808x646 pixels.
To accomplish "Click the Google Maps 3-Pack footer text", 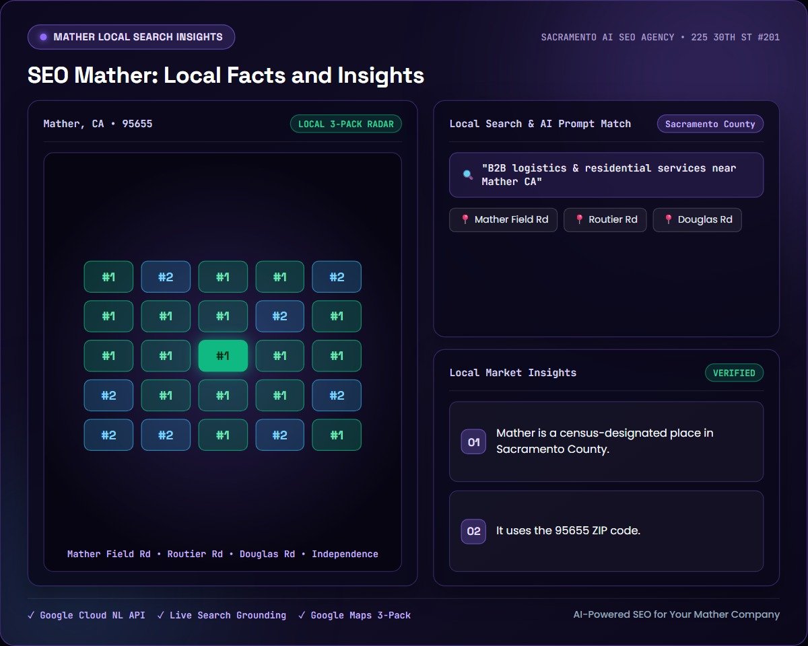I will coord(360,615).
